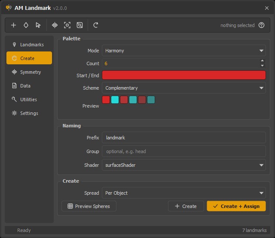
Task: Click the diamond shape toolbar icon
Action: (26, 25)
